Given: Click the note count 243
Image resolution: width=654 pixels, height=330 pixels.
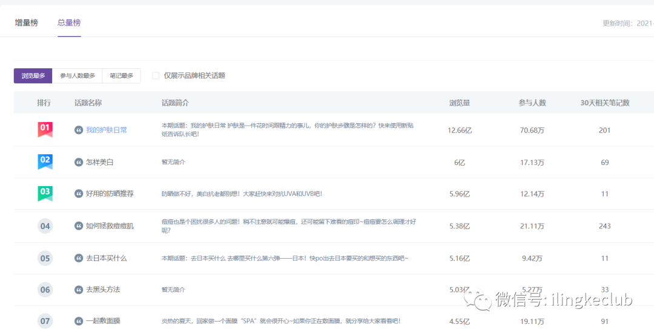Looking at the screenshot, I should 605,226.
